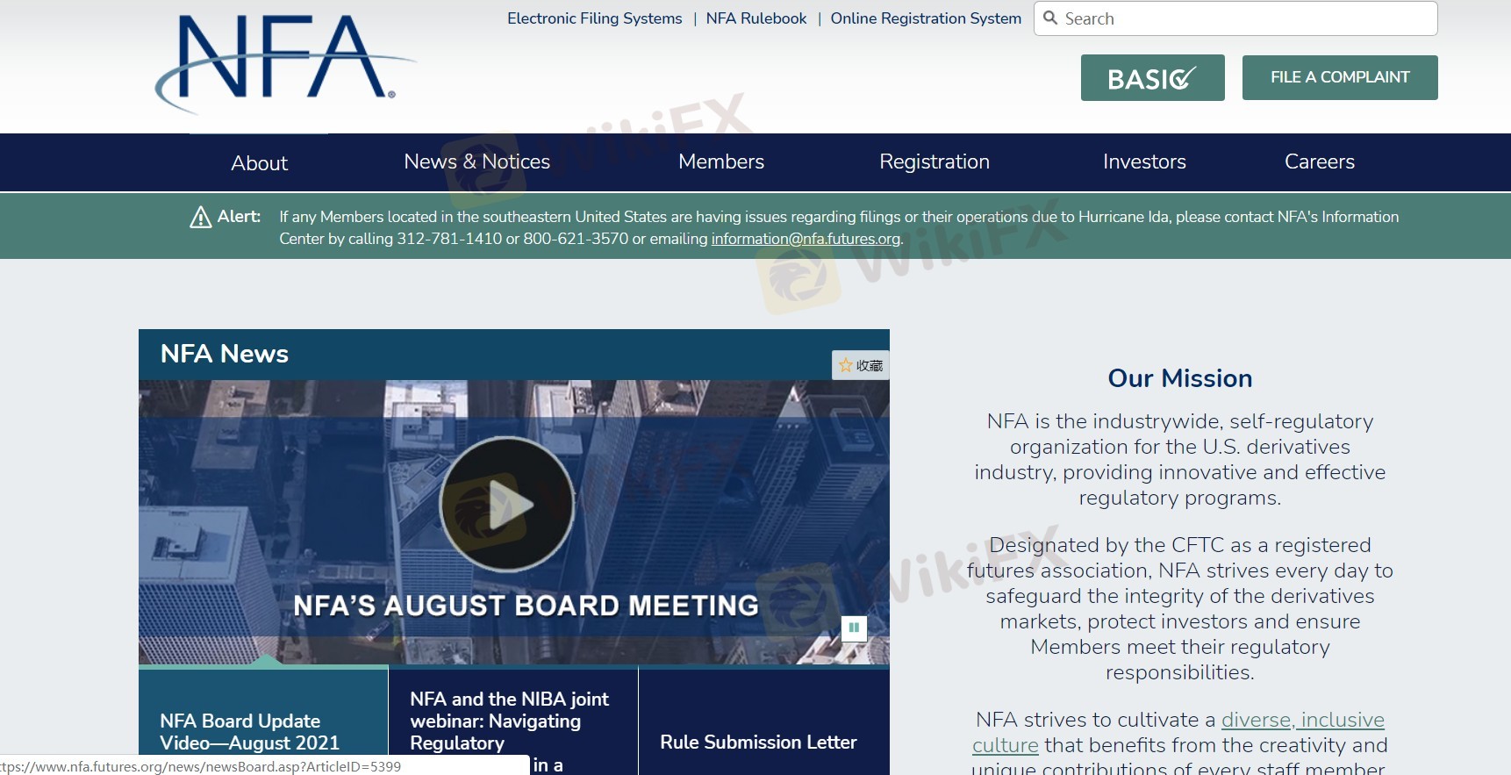Image resolution: width=1511 pixels, height=775 pixels.
Task: Click the search magnifier icon
Action: [x=1050, y=18]
